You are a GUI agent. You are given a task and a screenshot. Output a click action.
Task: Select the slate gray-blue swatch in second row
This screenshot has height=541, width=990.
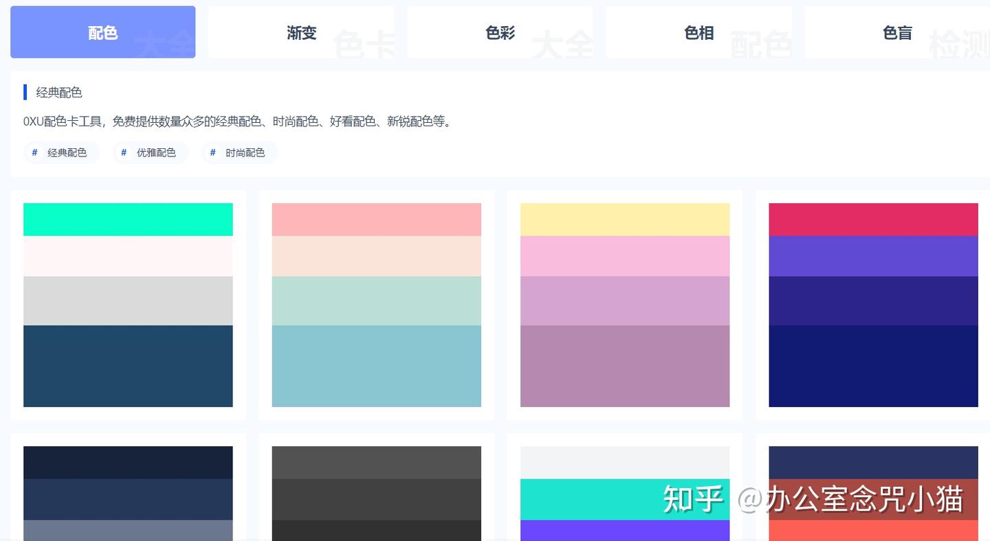[x=128, y=530]
